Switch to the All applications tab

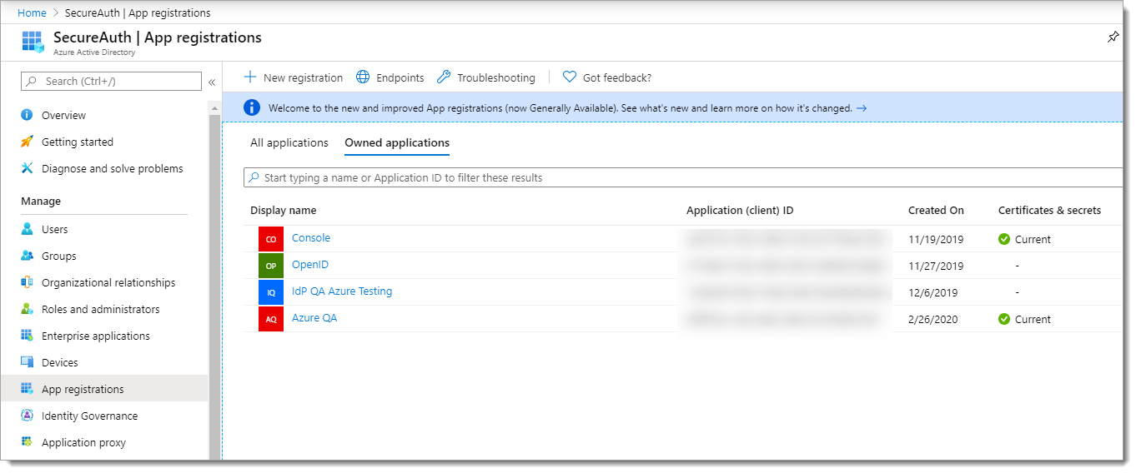tap(289, 143)
